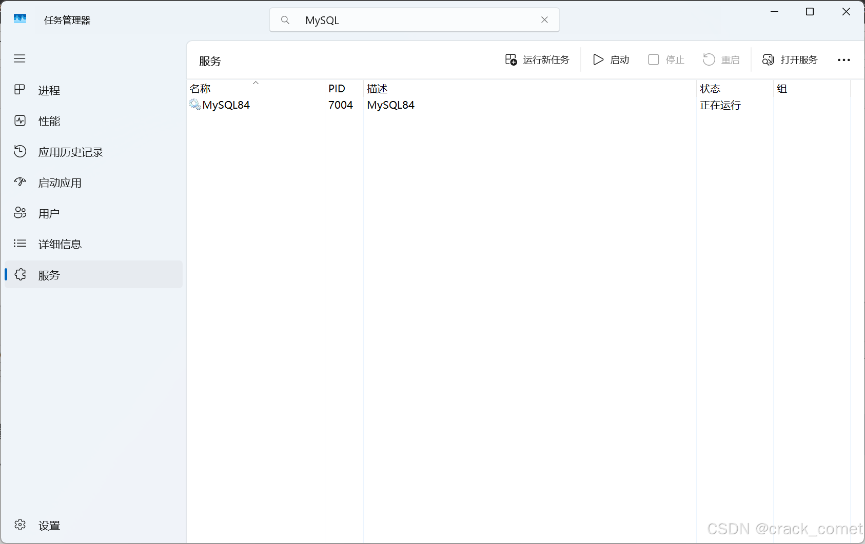Select the MySQL84 service name
Viewport: 865px width, 544px height.
(x=226, y=105)
